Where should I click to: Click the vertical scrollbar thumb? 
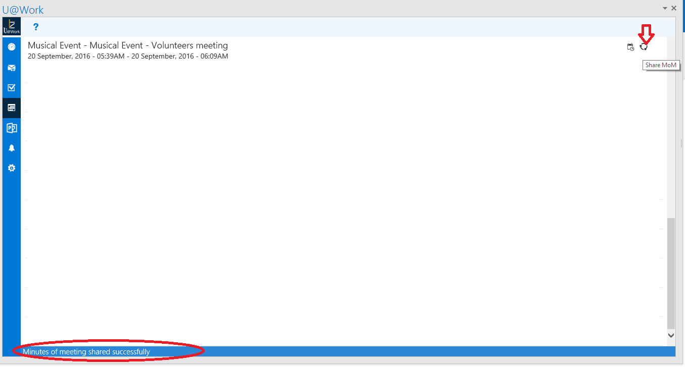pyautogui.click(x=671, y=273)
